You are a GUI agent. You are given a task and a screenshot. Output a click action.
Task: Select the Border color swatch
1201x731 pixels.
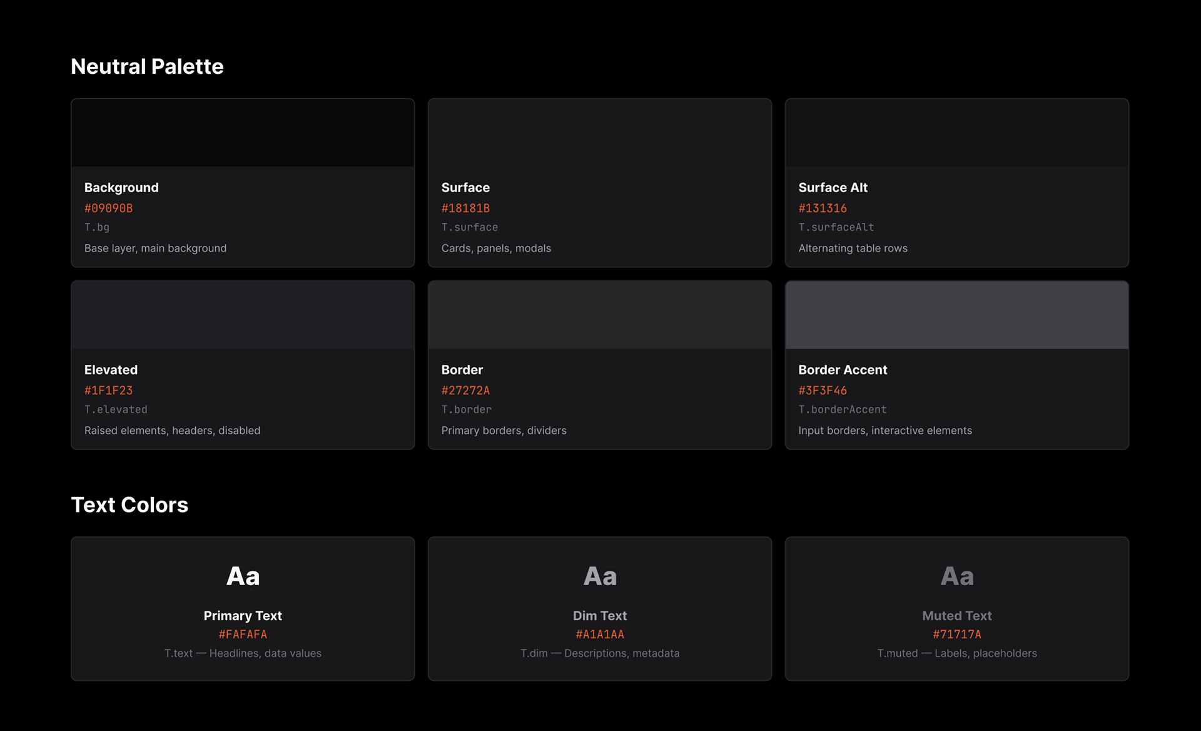[599, 315]
